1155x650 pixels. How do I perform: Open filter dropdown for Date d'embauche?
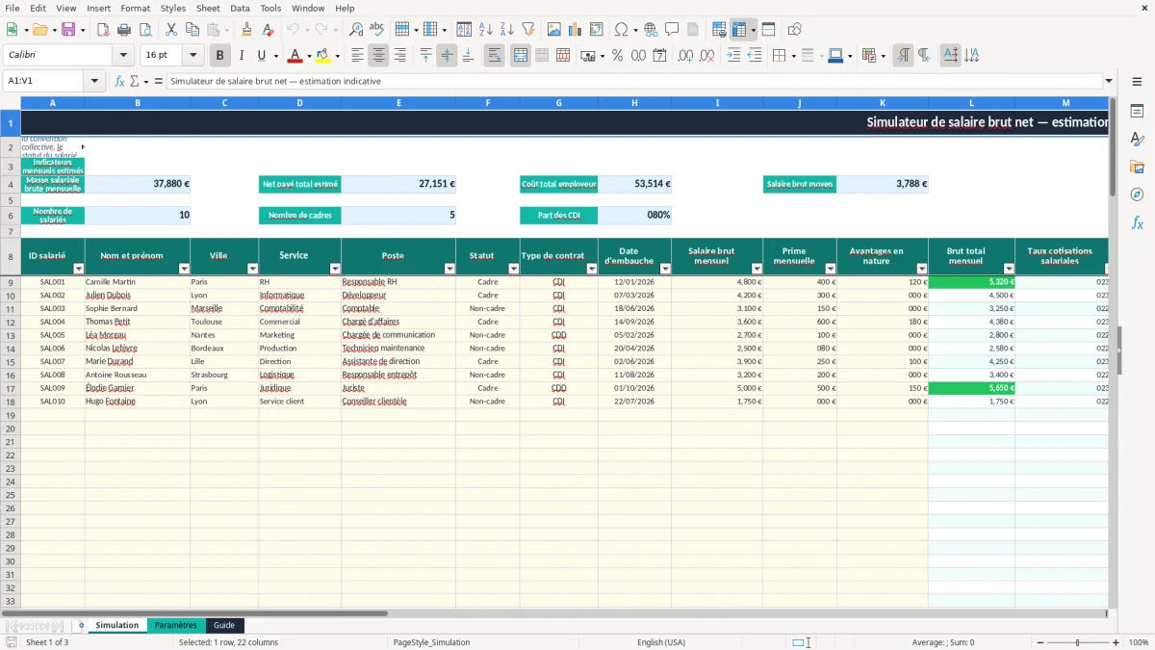click(x=665, y=269)
